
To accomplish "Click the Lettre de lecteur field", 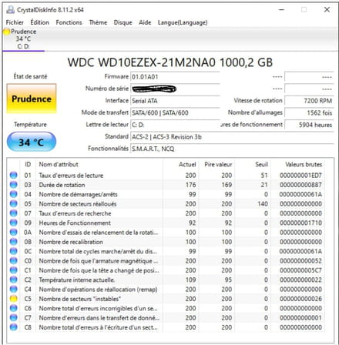I will pyautogui.click(x=175, y=125).
